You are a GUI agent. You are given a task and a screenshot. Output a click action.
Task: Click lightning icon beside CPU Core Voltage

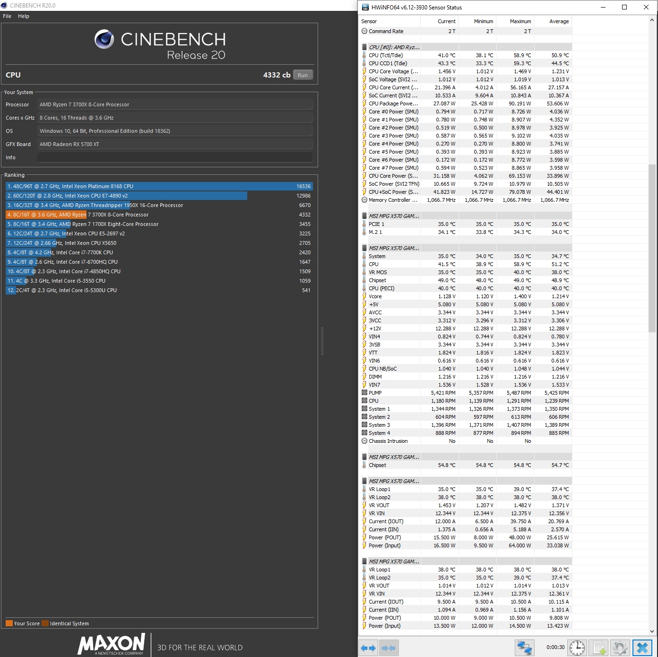364,71
